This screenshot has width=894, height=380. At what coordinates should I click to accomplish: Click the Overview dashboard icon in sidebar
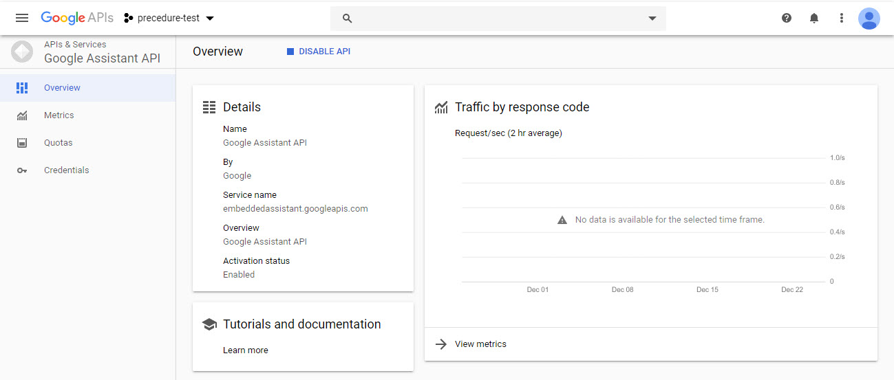tap(22, 88)
